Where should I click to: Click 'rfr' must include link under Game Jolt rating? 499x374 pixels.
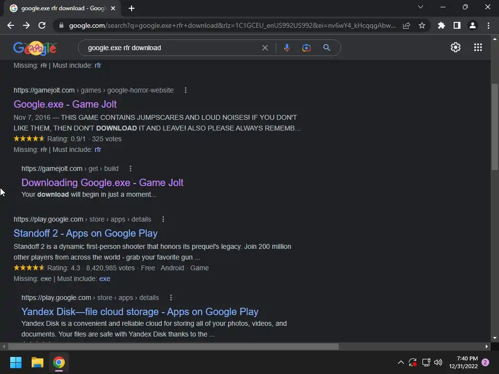point(97,150)
